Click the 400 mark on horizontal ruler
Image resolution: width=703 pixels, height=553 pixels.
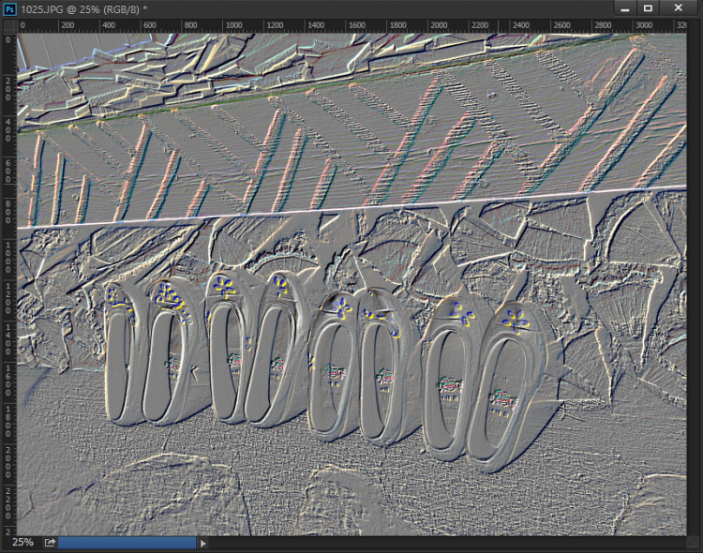tap(103, 25)
